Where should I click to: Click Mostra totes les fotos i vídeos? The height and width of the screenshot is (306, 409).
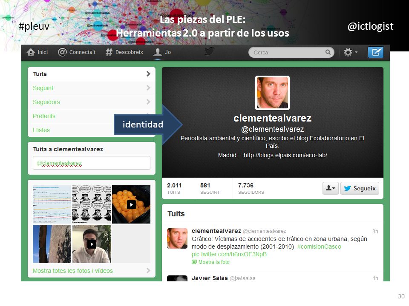[x=73, y=271]
